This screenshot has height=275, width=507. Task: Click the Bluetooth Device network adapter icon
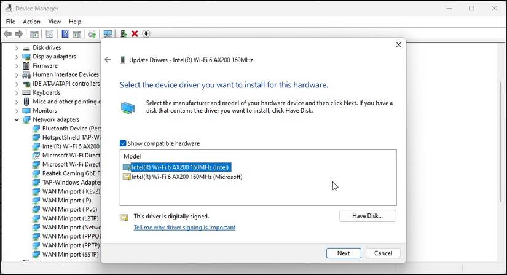click(x=36, y=129)
